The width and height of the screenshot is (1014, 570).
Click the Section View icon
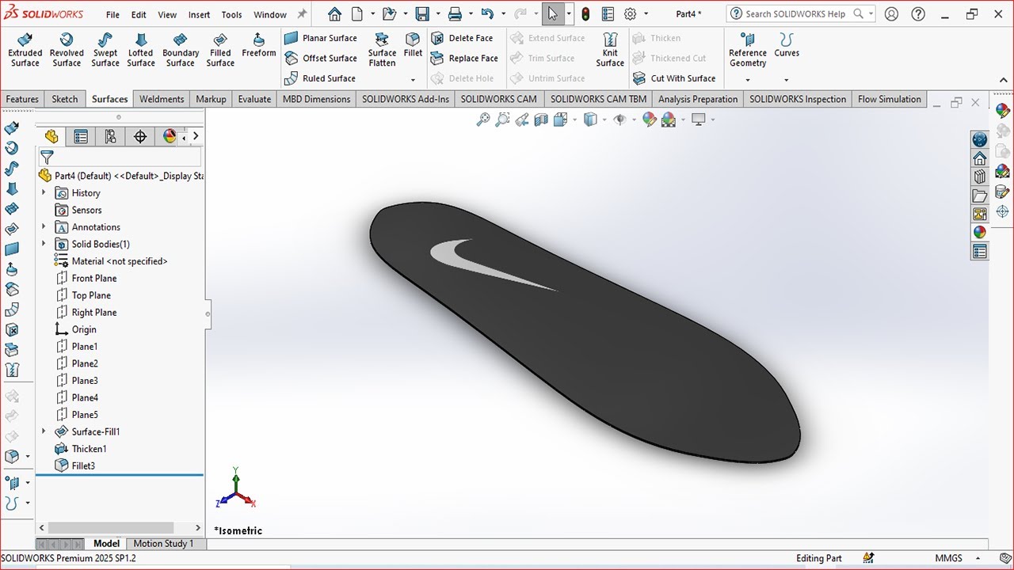click(541, 120)
